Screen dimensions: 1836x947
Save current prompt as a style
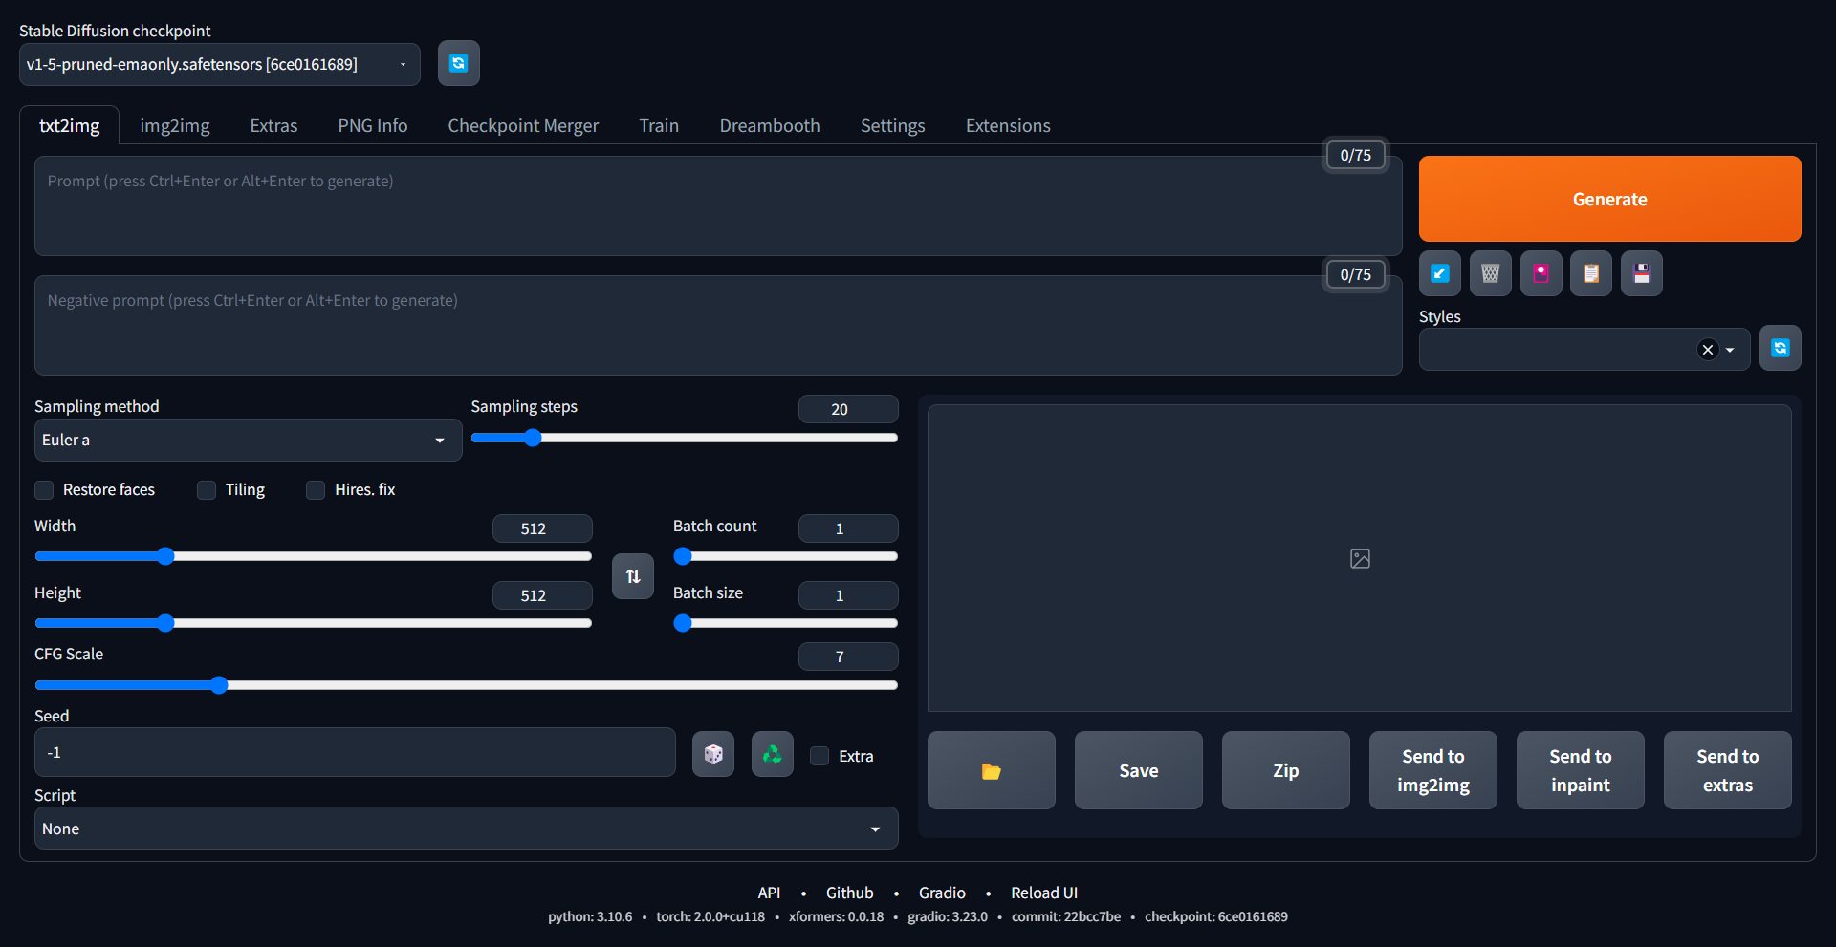pos(1641,273)
